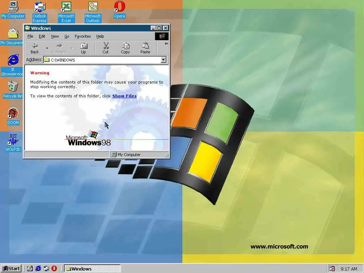
Task: Launch Internet Explorer from Quick Launch
Action: click(38, 269)
